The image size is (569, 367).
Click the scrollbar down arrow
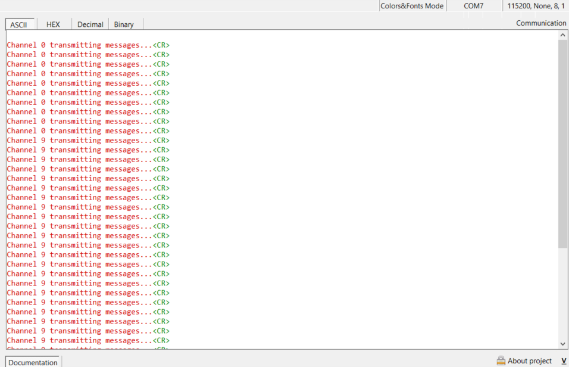click(x=562, y=344)
